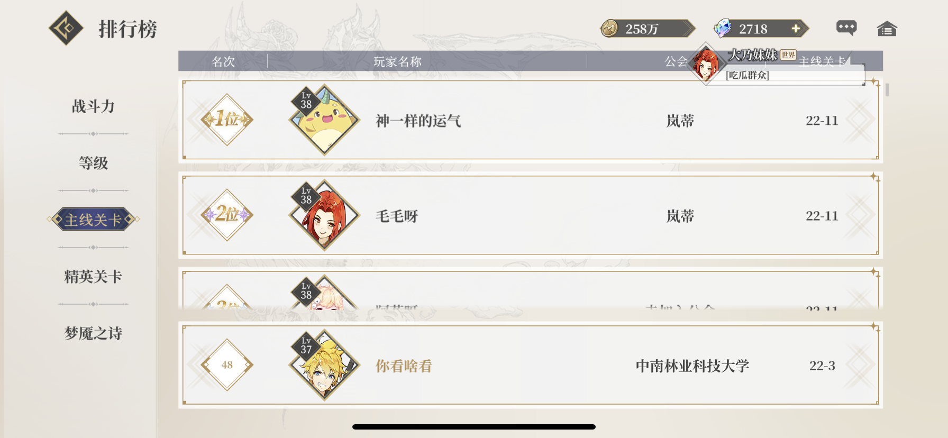Tap the gold coin currency icon
The height and width of the screenshot is (438, 948).
click(x=609, y=28)
